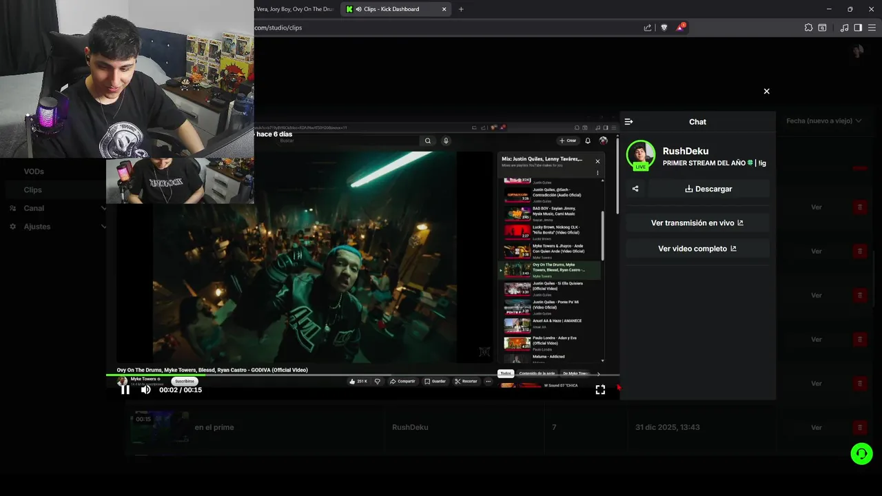Toggle the browser sidebar panel
882x496 pixels.
(858, 28)
